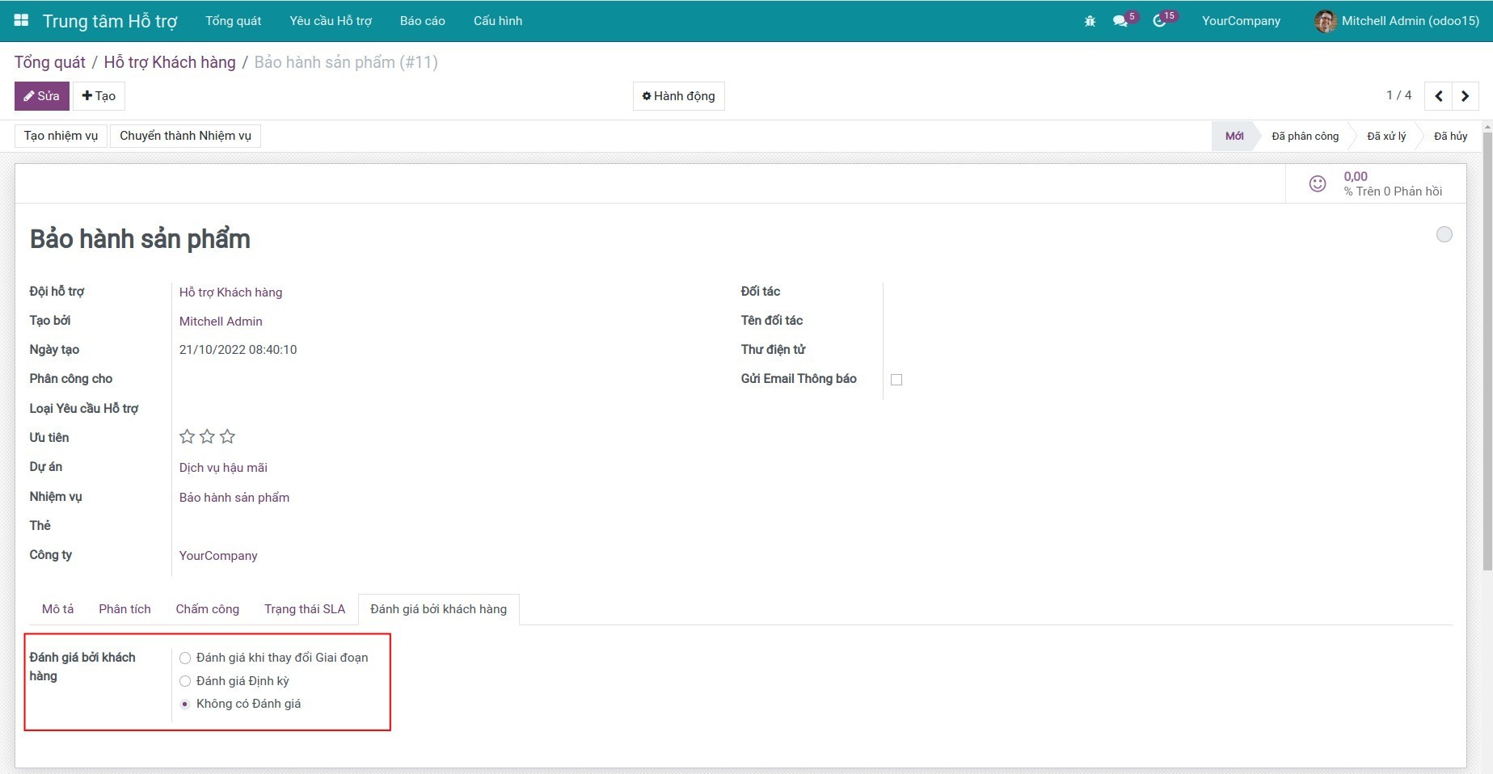
Task: Click Mitchell Admin avatar picture
Action: coord(1325,21)
